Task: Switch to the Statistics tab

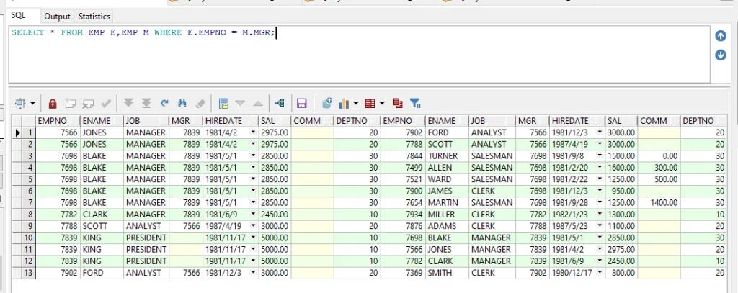Action: [x=94, y=16]
